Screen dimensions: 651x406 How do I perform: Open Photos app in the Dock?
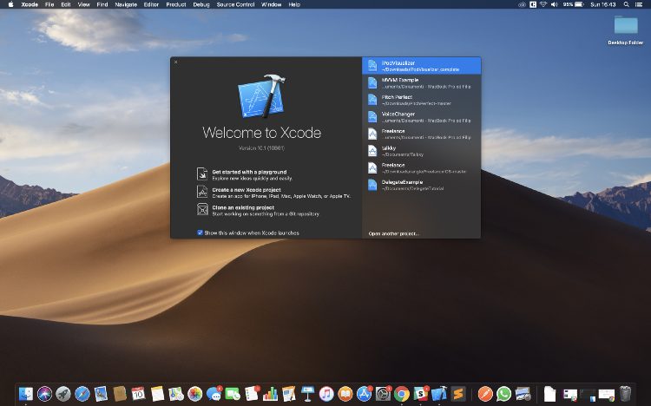click(x=194, y=394)
